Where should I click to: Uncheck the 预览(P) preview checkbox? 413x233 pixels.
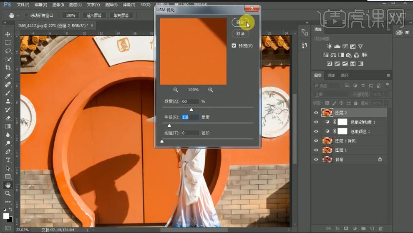pos(234,46)
